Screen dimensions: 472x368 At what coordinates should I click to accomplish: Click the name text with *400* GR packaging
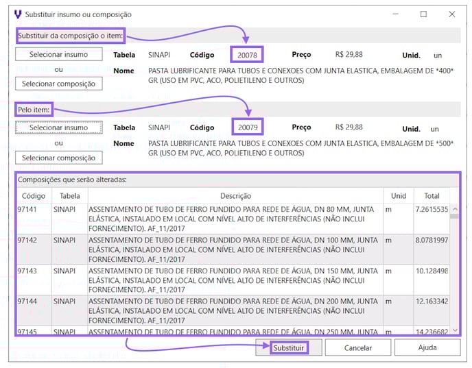click(300, 75)
